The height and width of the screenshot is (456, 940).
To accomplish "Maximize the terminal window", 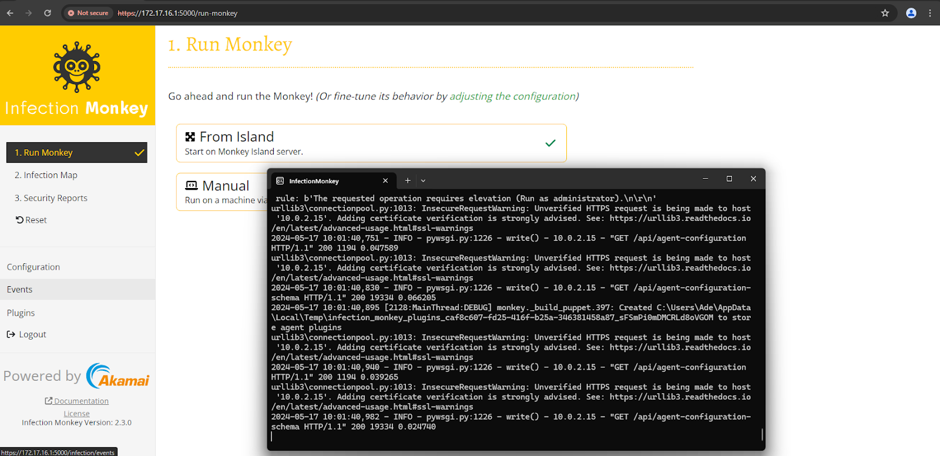I will [x=729, y=179].
